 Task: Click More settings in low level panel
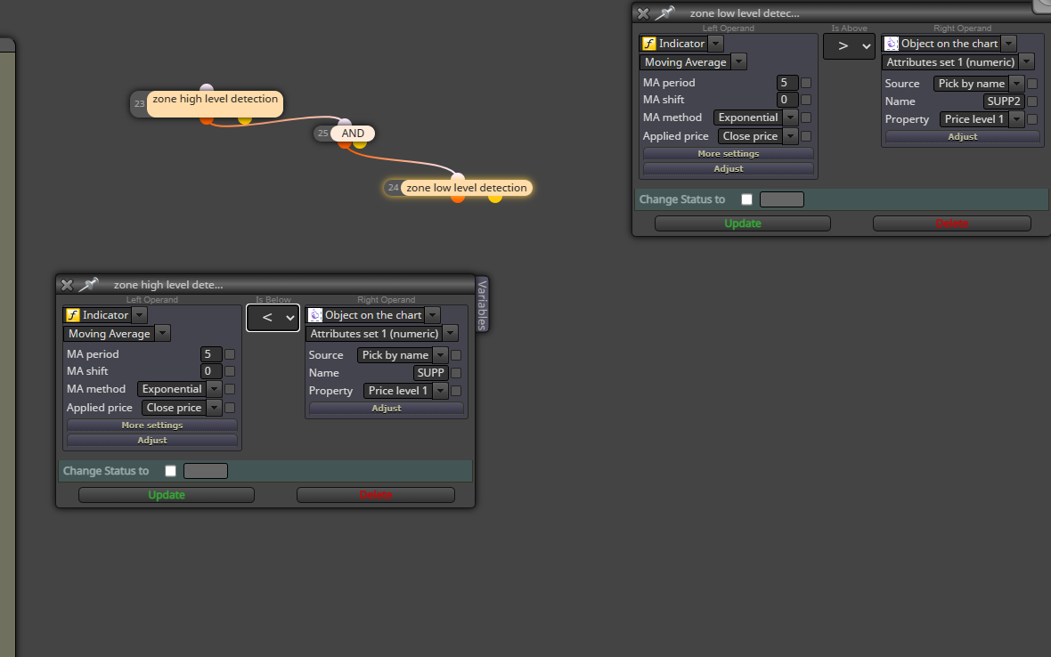(x=728, y=154)
